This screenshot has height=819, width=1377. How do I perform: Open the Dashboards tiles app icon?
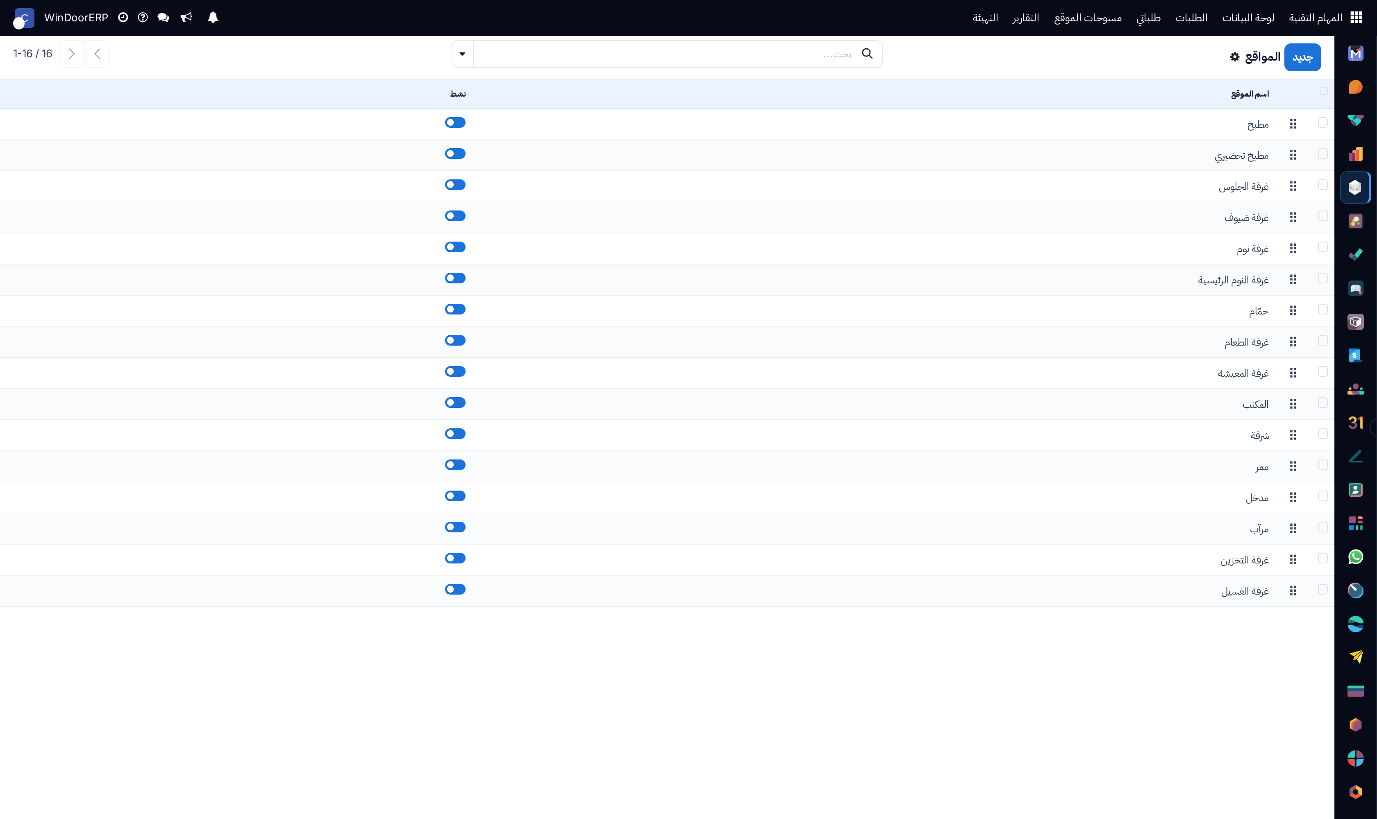coord(1355,523)
